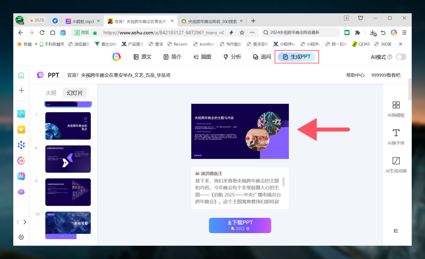Select slide 8 thumbnail
This screenshot has width=425, height=259.
point(68,159)
